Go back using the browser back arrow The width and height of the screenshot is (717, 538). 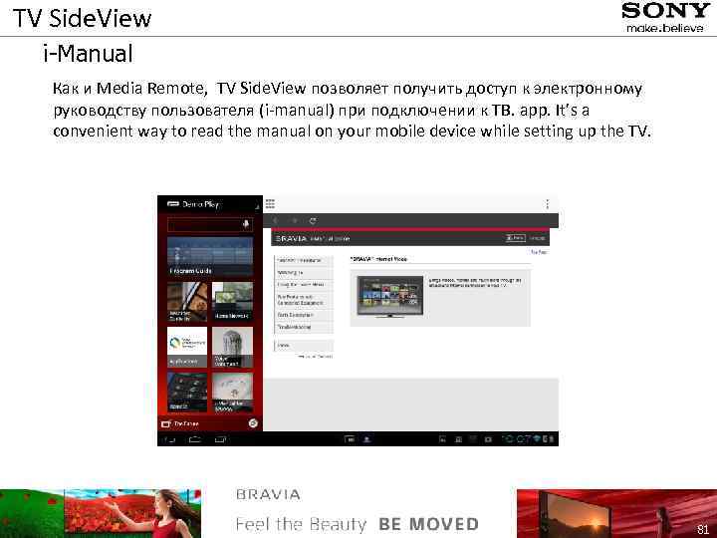click(276, 221)
